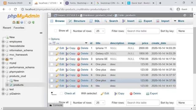
Task: Click the log out door icon
Action: coord(18,22)
